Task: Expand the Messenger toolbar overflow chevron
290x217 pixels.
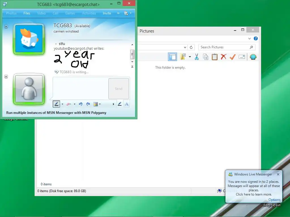Action: (x=118, y=13)
